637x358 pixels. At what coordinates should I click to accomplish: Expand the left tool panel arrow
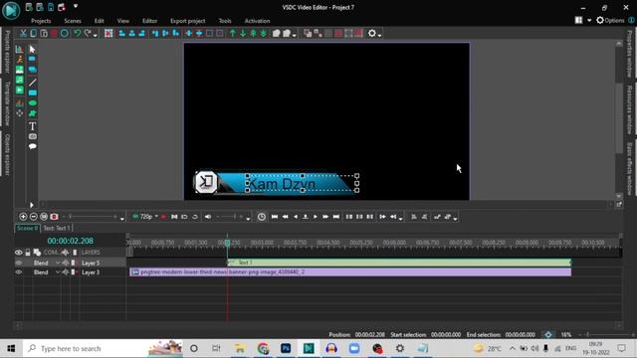pos(31,205)
